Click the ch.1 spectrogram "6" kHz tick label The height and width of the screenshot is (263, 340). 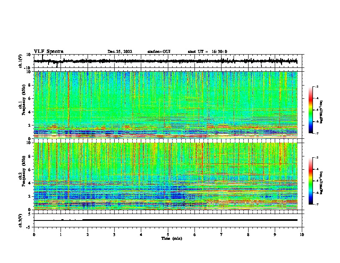coord(30,99)
